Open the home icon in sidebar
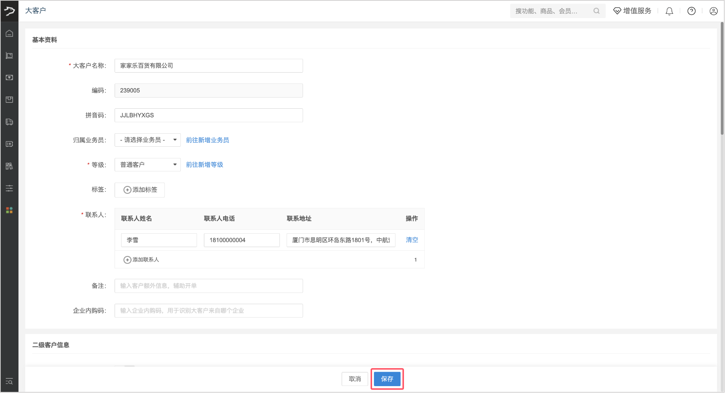 [9, 34]
